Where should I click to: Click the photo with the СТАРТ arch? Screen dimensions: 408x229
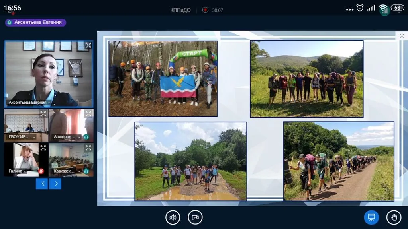(163, 78)
